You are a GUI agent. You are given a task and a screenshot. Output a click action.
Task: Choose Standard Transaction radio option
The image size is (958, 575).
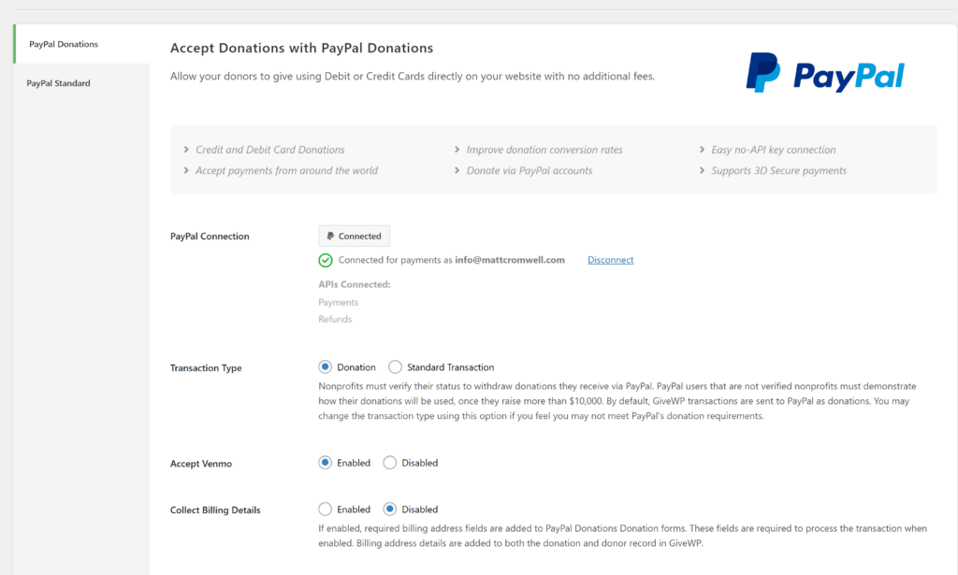coord(396,367)
